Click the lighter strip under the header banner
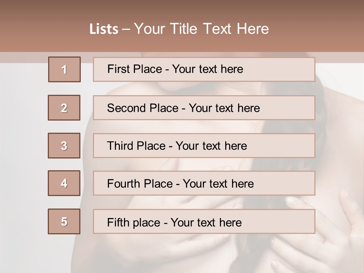Image resolution: width=364 pixels, height=273 pixels. tap(23, 57)
